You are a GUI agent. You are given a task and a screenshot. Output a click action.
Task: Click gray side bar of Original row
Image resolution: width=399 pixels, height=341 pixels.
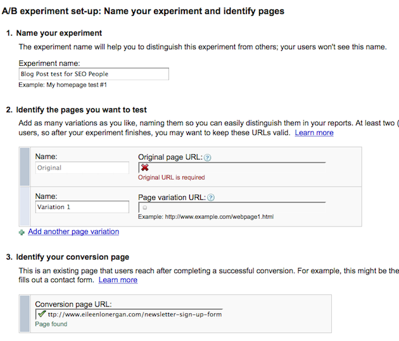(x=25, y=168)
